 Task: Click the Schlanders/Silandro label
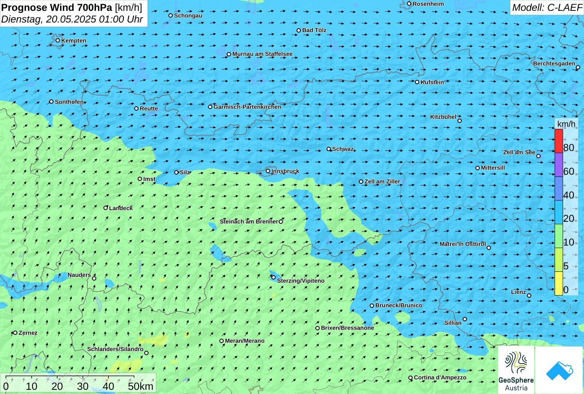tap(115, 349)
